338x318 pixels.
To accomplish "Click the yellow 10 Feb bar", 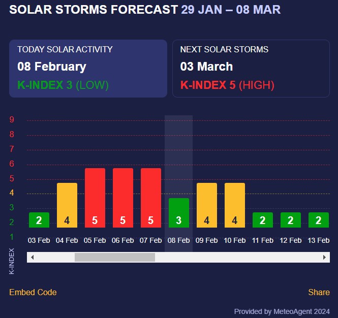I will pyautogui.click(x=235, y=205).
